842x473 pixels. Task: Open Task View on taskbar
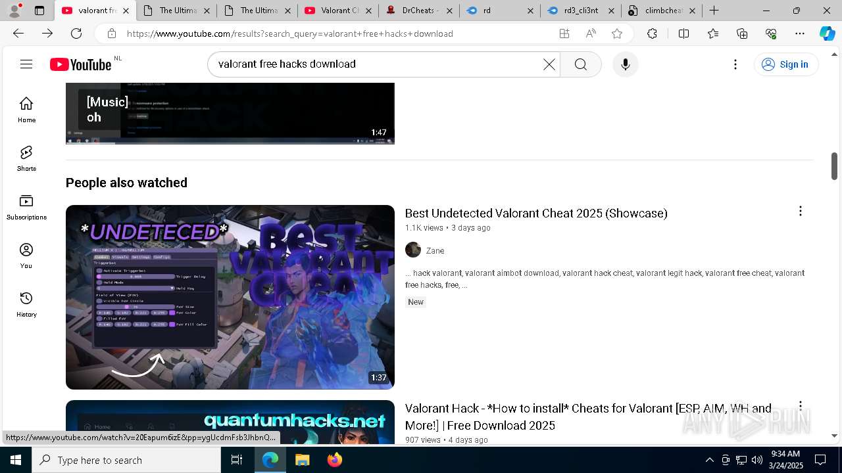pyautogui.click(x=237, y=460)
